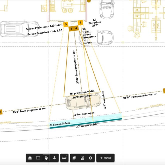165x165 pixels.
Task: Expand the measure tool options arrow
Action: (67, 156)
